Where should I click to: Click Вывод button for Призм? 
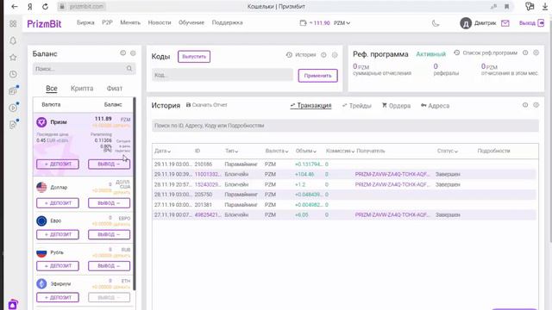click(x=110, y=164)
